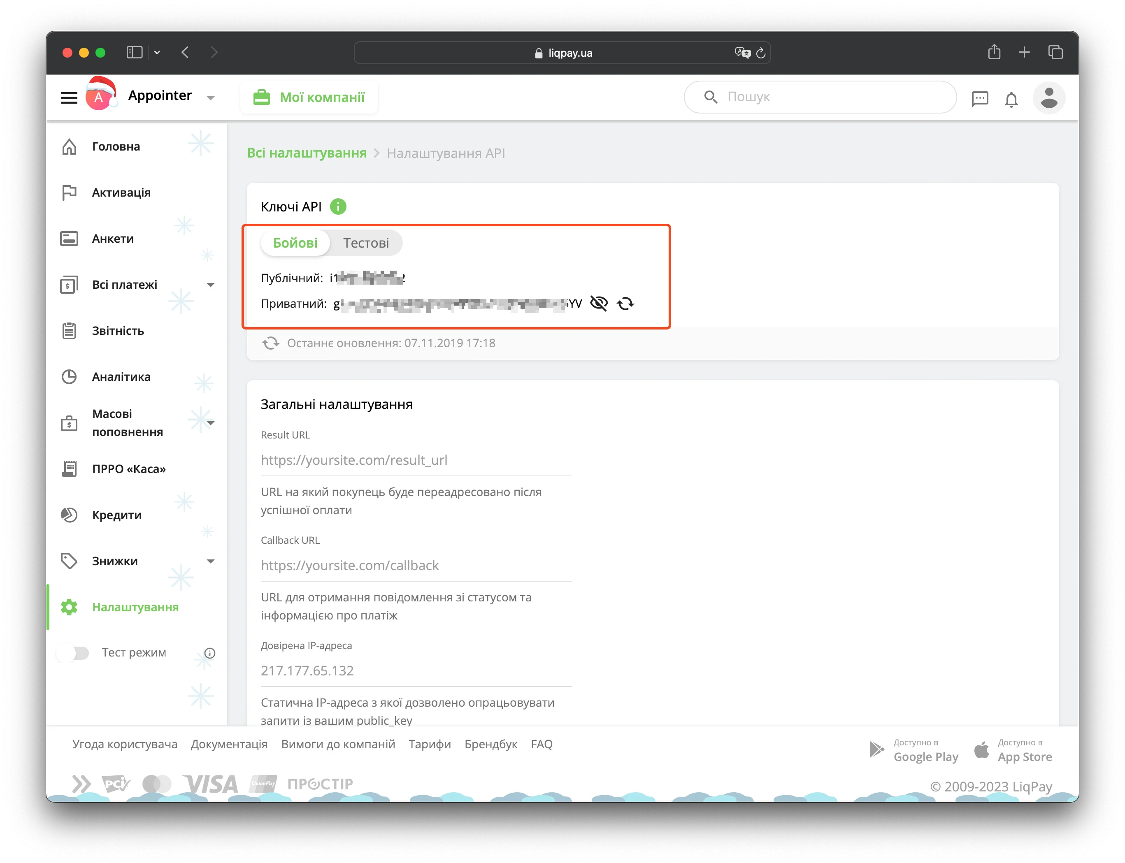
Task: Open the Вимоги до компаній link
Action: tap(338, 744)
